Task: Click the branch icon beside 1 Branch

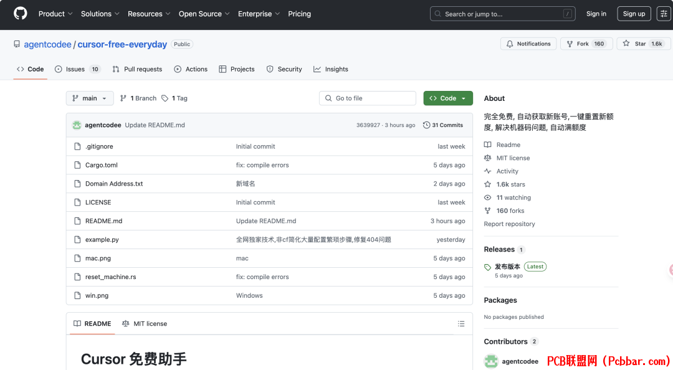Action: 123,98
